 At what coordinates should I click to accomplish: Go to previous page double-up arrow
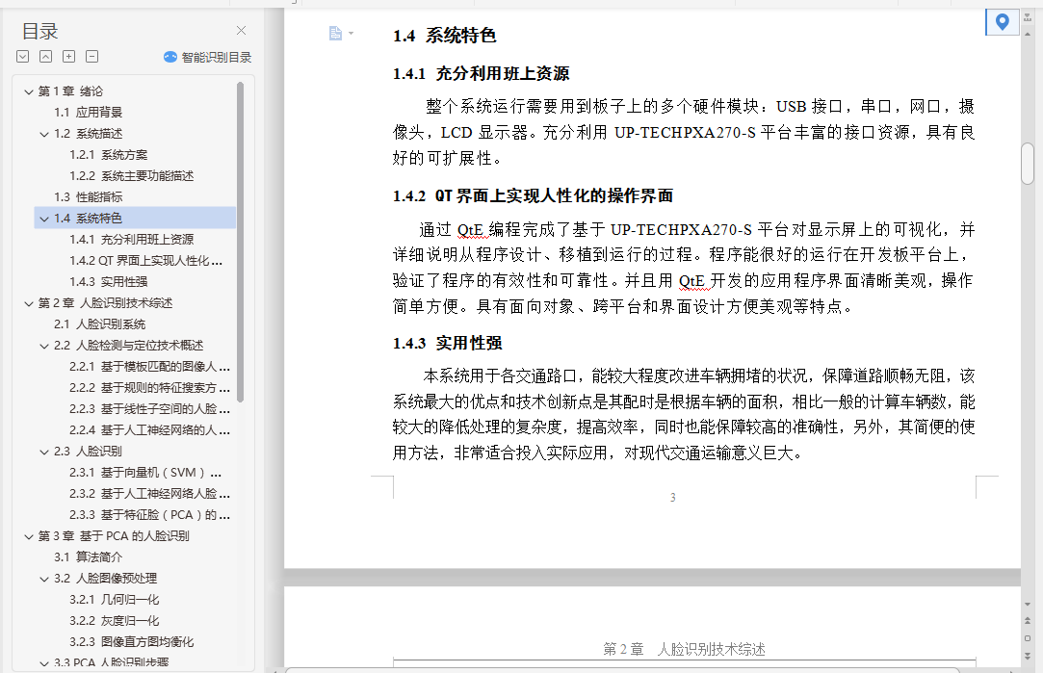(x=1028, y=620)
